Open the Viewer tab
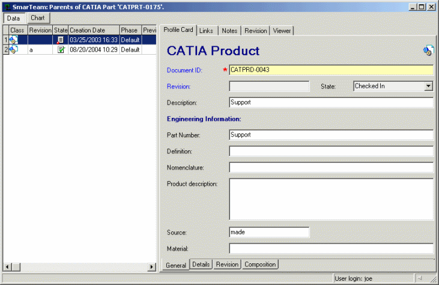The image size is (439, 285). pos(282,31)
